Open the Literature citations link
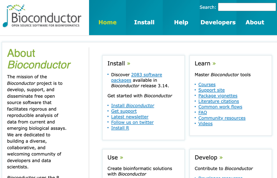Viewport: 277px width, 178px height. click(x=218, y=101)
